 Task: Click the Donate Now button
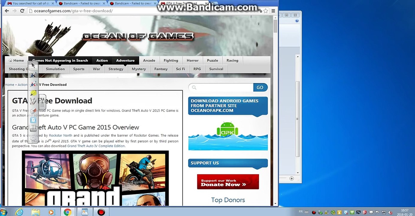(x=228, y=182)
